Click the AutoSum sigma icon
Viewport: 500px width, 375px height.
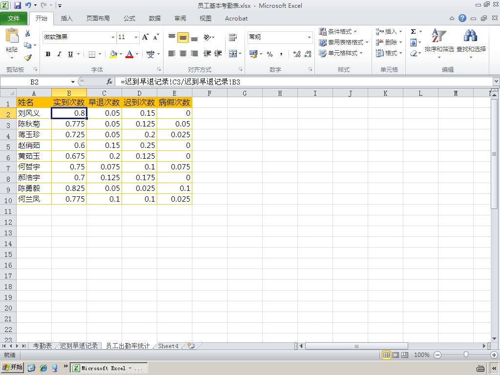tap(413, 31)
